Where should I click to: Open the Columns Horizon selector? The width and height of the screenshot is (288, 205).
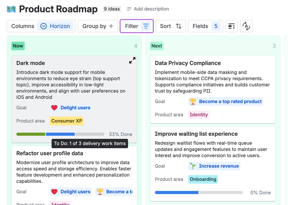(41, 26)
